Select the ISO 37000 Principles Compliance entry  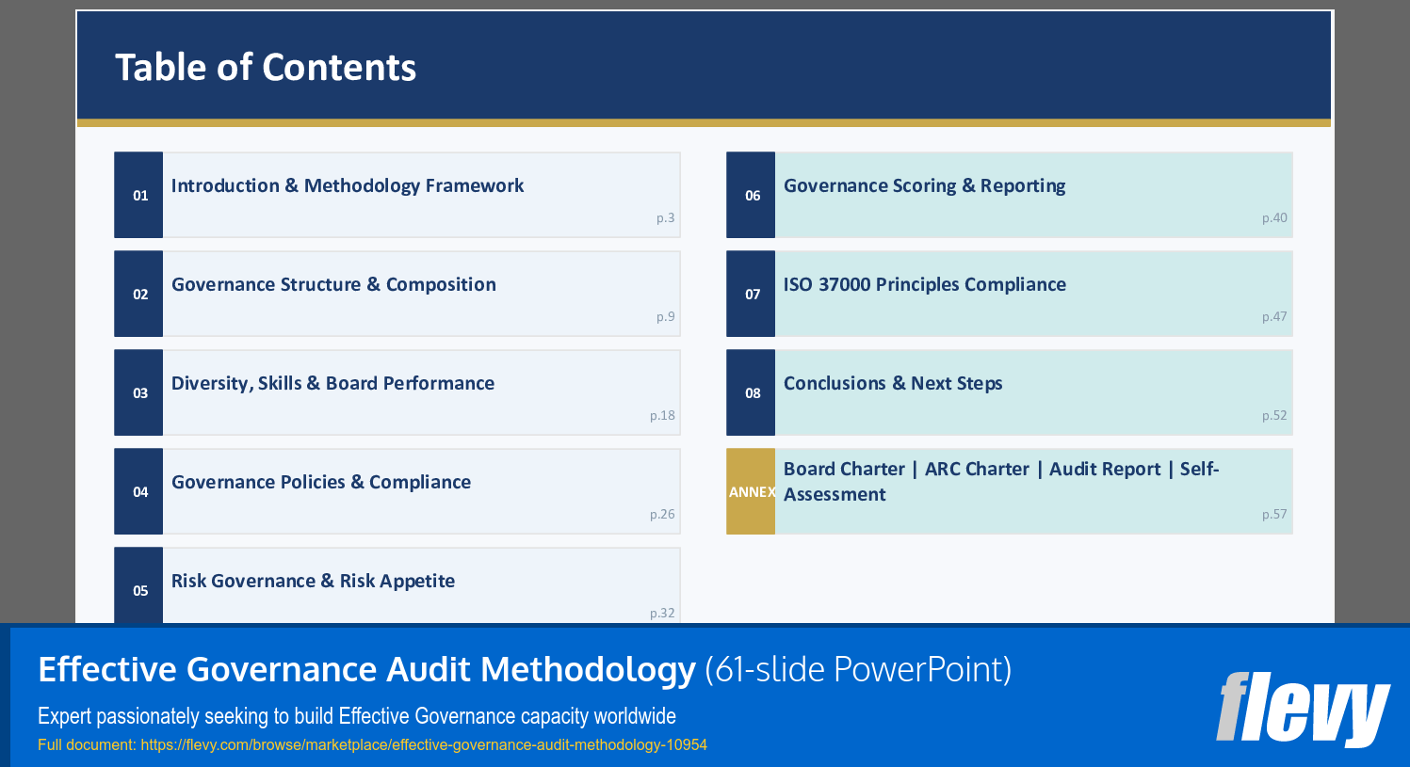tap(926, 284)
